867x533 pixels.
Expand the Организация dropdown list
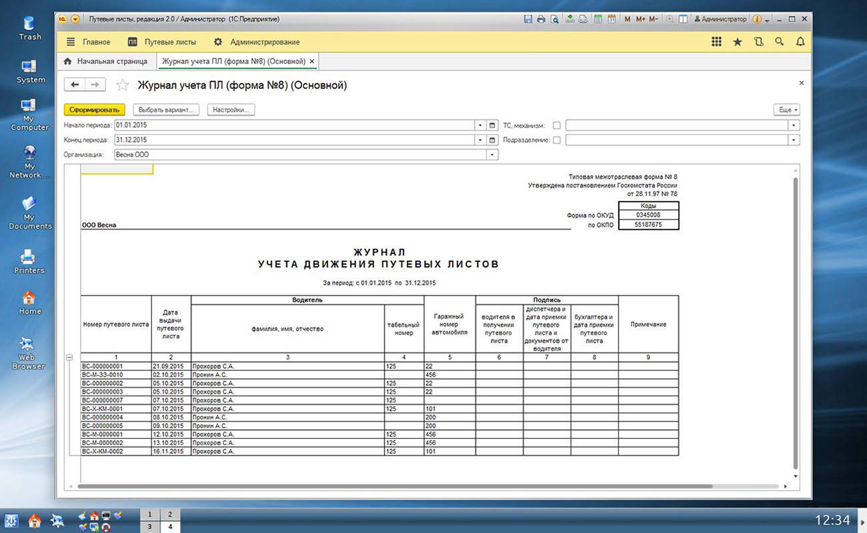(x=492, y=155)
